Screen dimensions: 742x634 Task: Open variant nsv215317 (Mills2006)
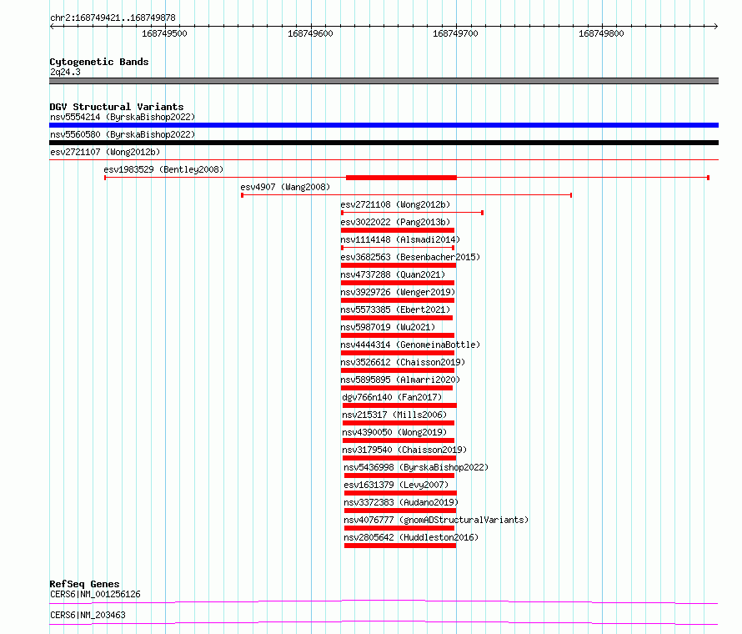pyautogui.click(x=394, y=415)
